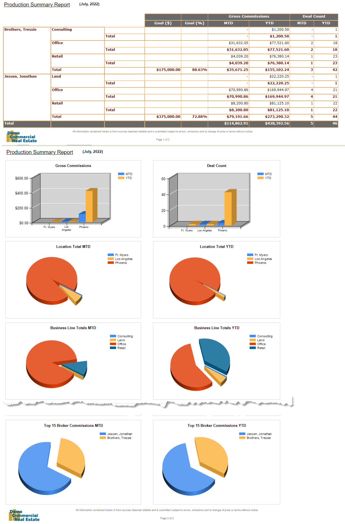
Task: Click blue MTD legend swatch in Gross Commissions chart
Action: click(121, 174)
